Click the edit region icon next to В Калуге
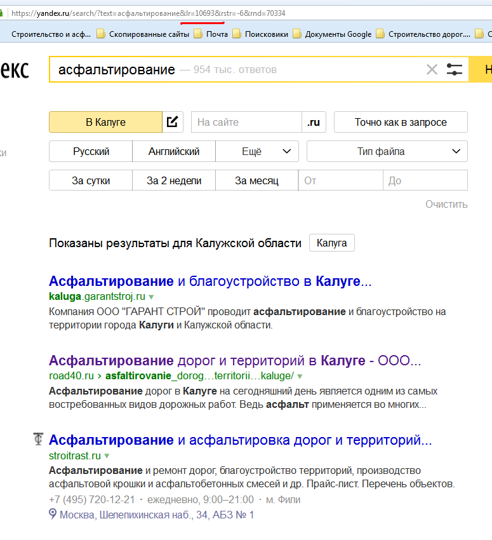Viewport: 492px width, 540px height. [173, 122]
